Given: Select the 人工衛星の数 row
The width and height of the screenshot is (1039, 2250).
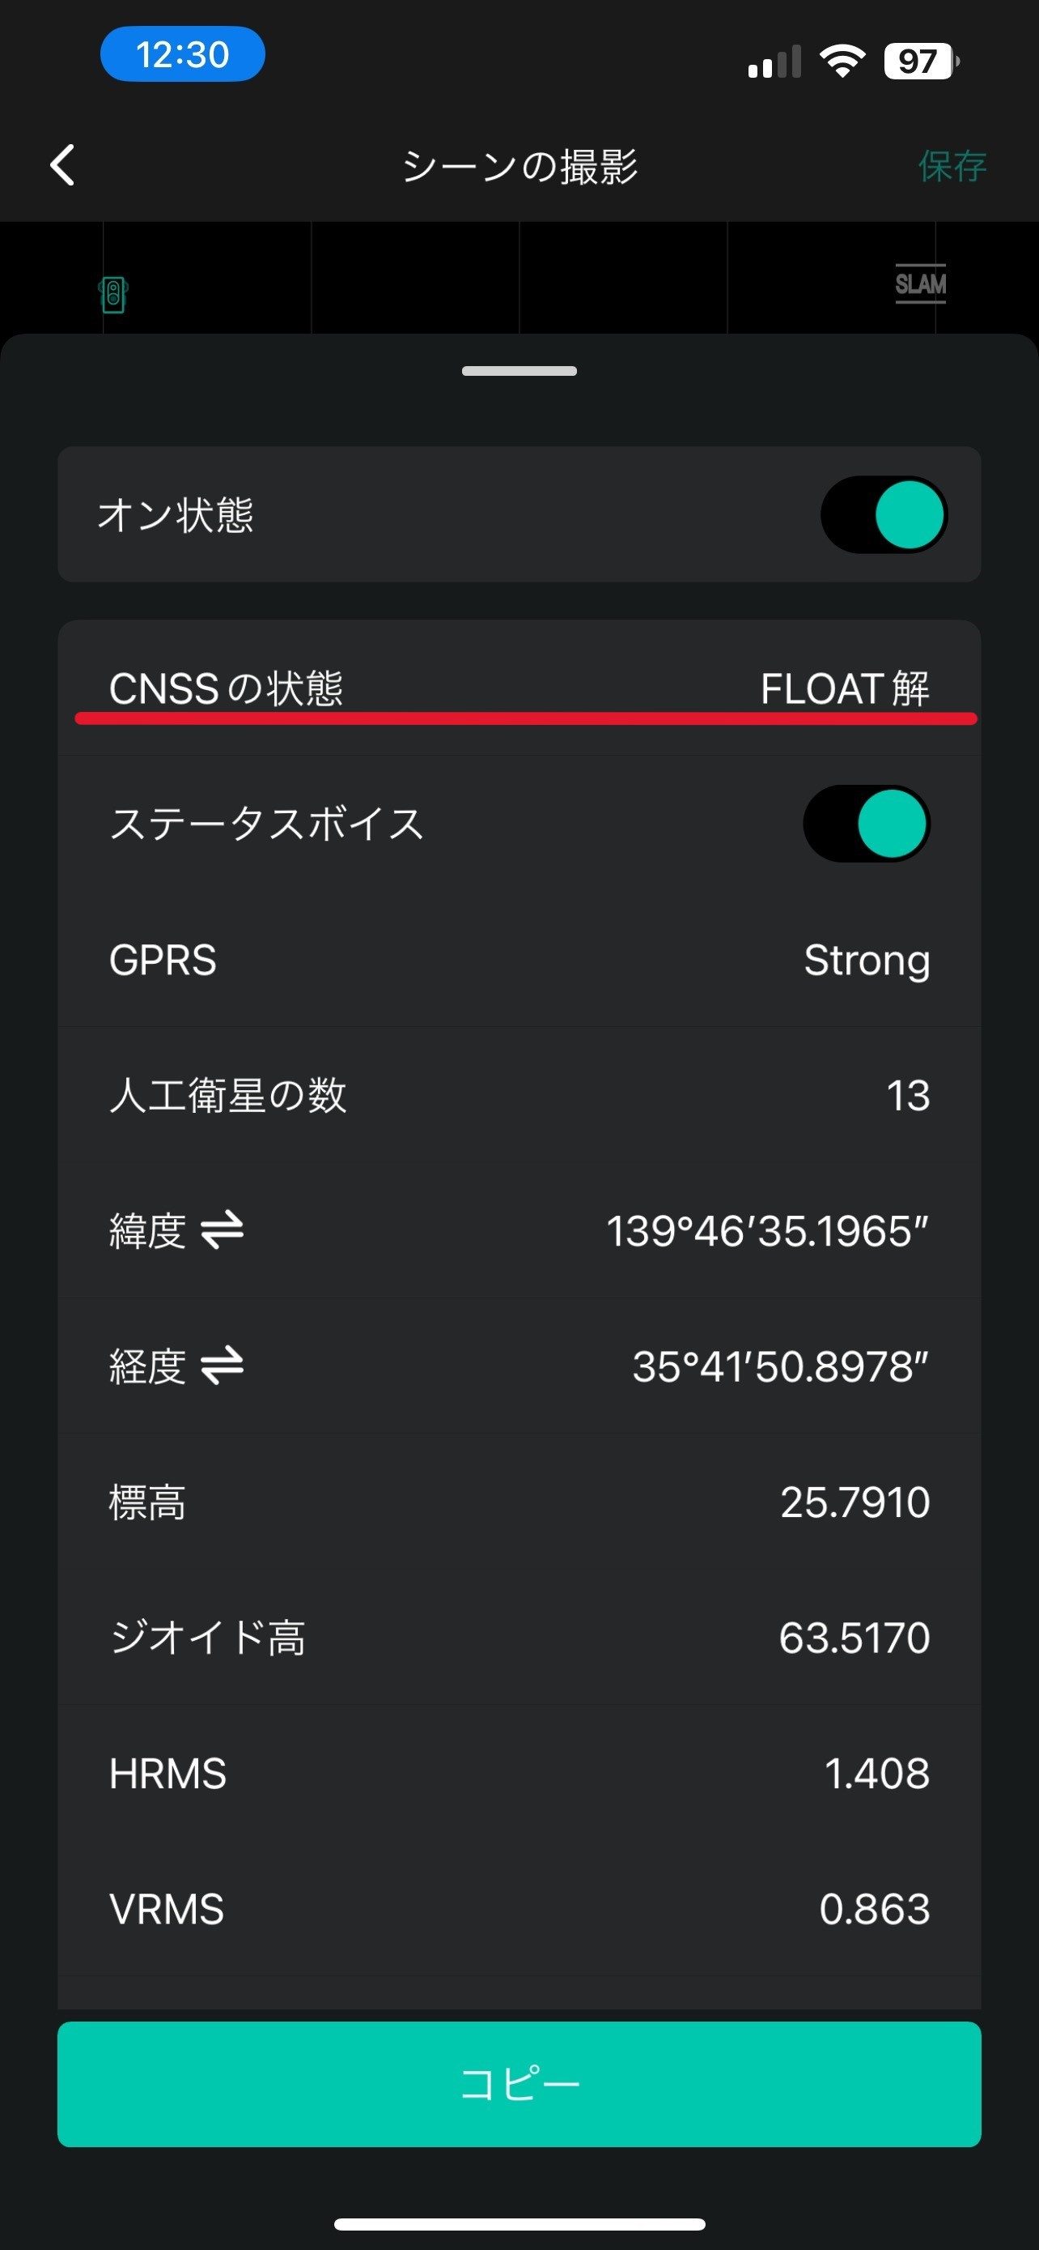Looking at the screenshot, I should point(519,1095).
